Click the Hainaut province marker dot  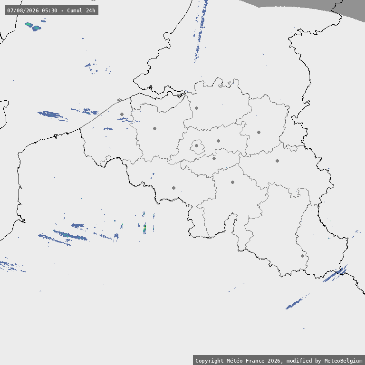[x=173, y=188]
